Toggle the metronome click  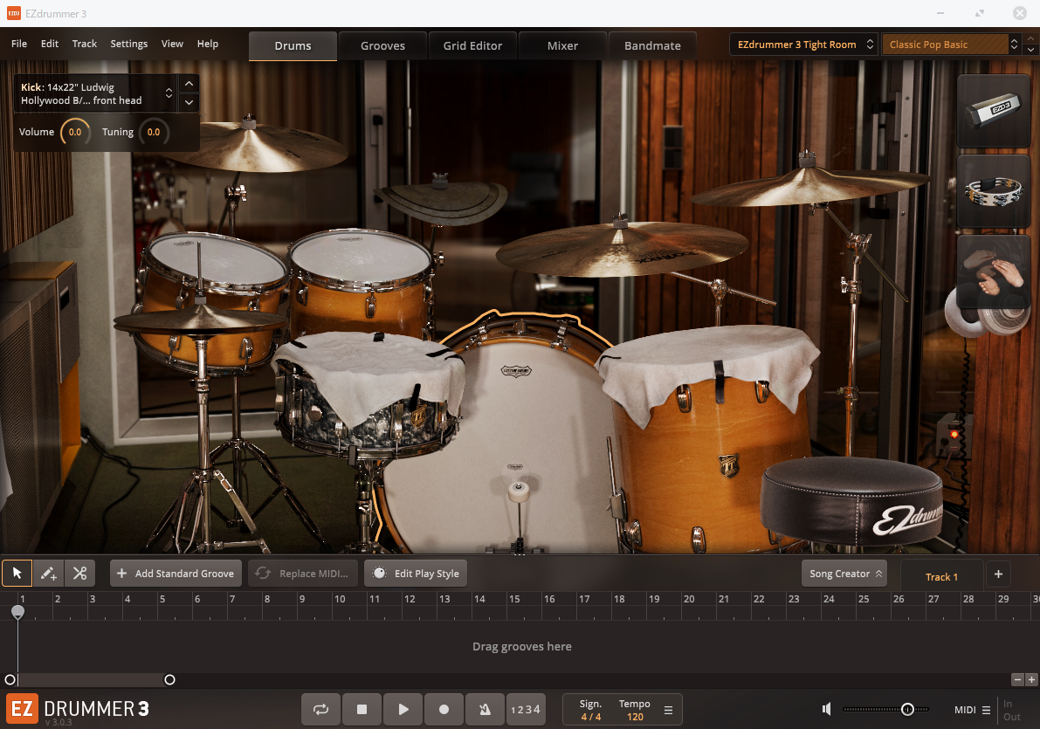tap(484, 710)
